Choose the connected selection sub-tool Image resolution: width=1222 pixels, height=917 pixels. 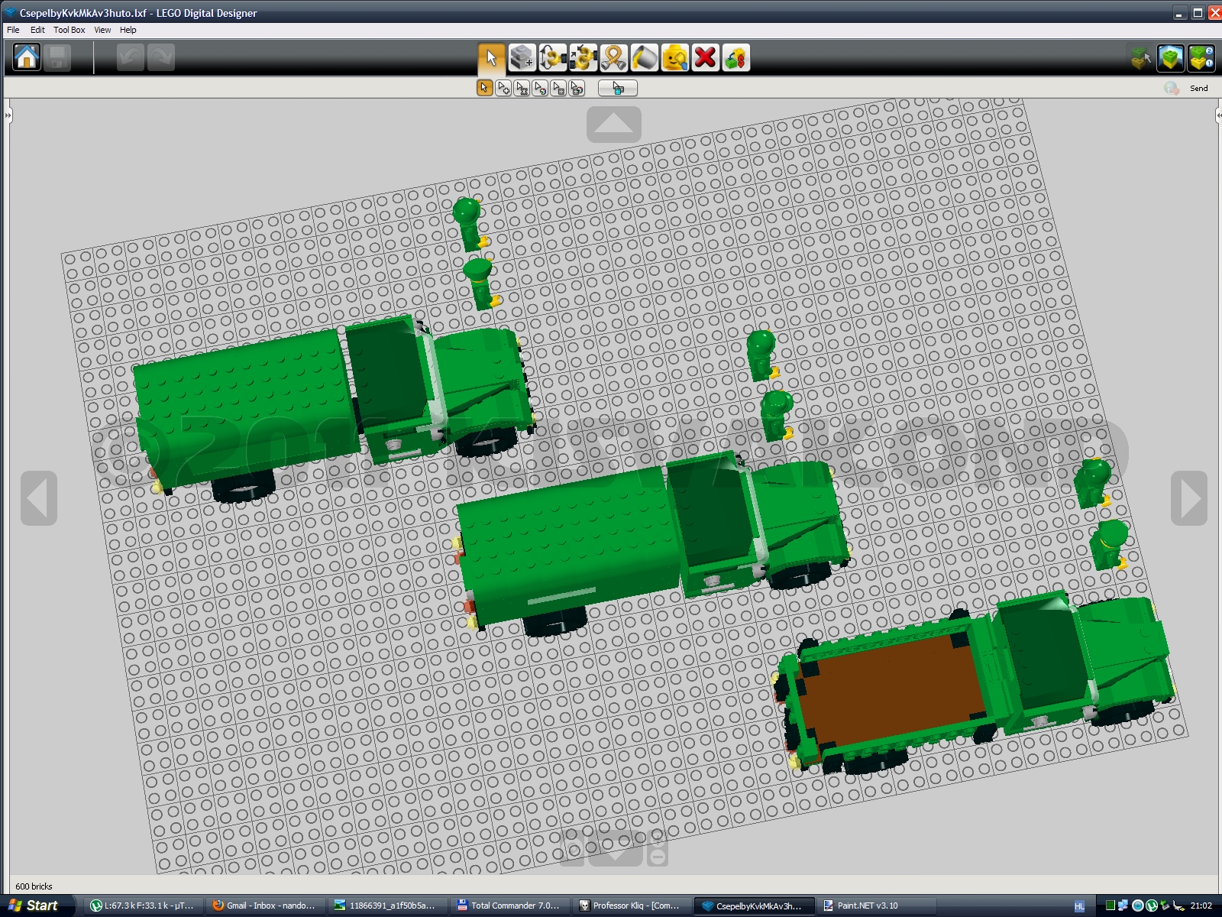(x=522, y=88)
